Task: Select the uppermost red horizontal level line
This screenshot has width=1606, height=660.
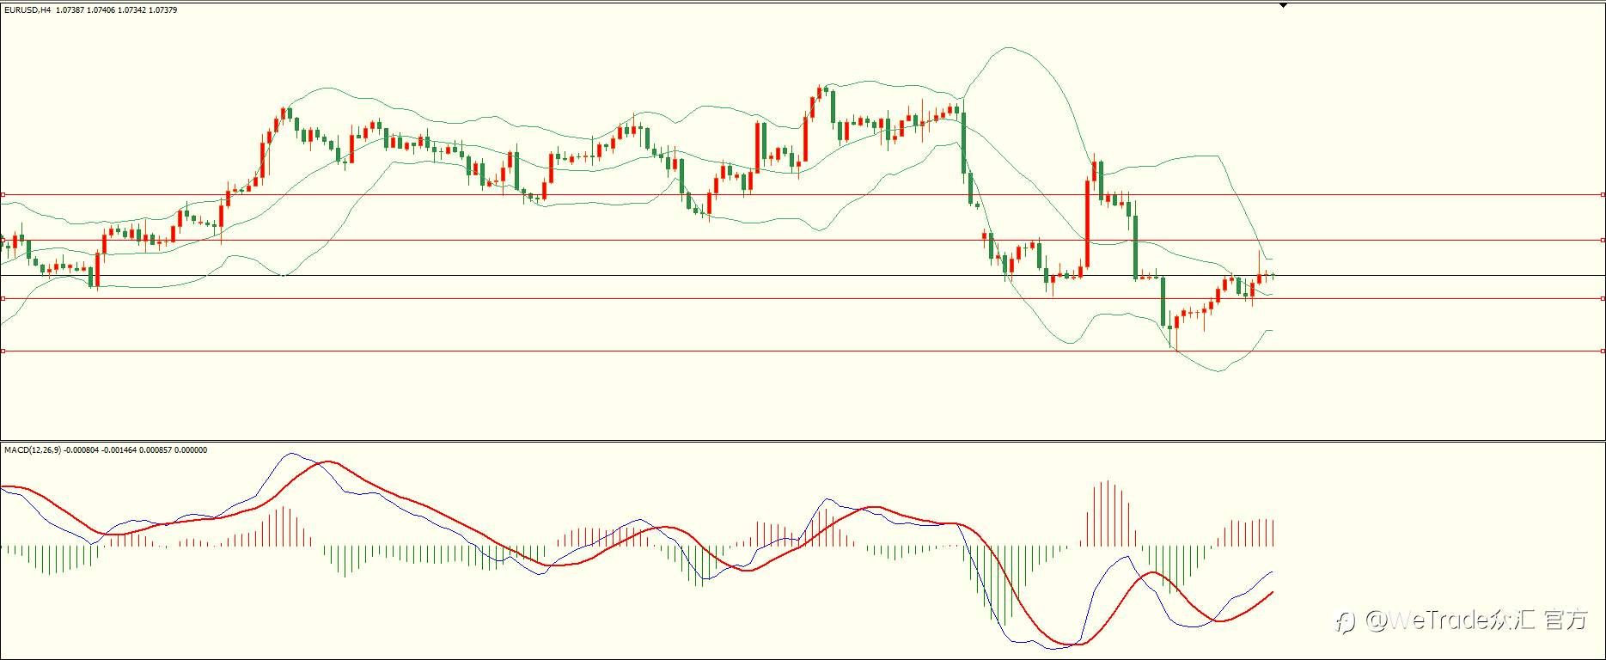Action: pos(803,195)
